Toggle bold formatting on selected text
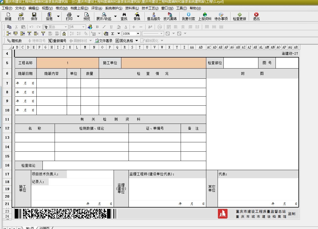Viewport: 318px width, 229px height. [x=97, y=27]
